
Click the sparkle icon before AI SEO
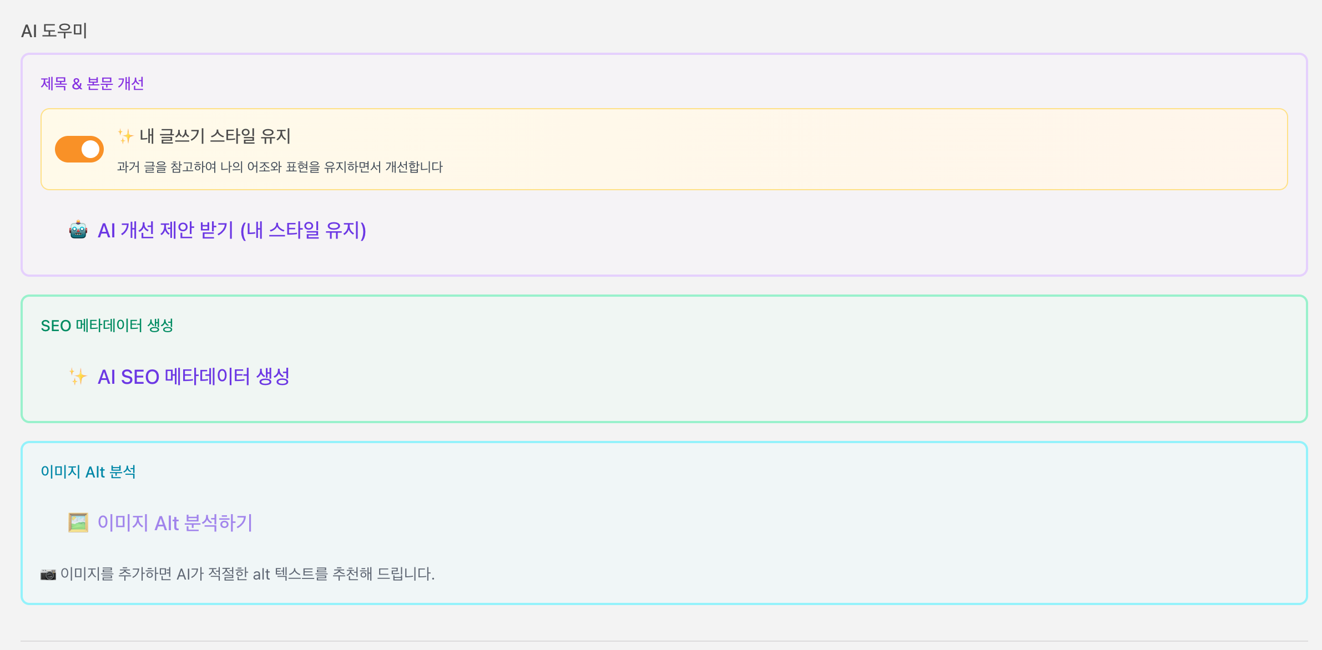78,377
